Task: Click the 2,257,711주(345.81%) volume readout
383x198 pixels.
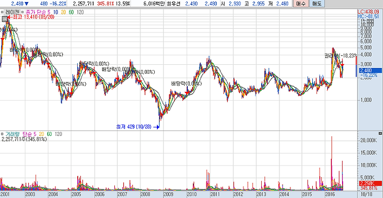Action: [24, 139]
